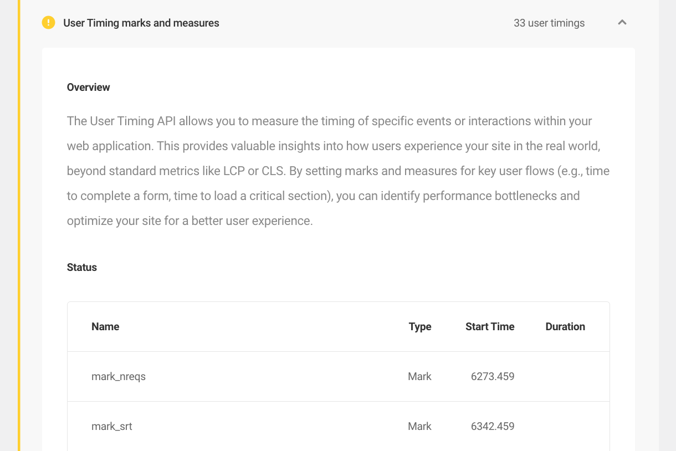Click the Type column header

coord(420,326)
